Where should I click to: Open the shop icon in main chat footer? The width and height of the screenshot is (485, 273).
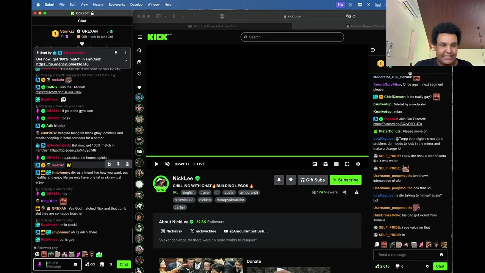(x=397, y=267)
